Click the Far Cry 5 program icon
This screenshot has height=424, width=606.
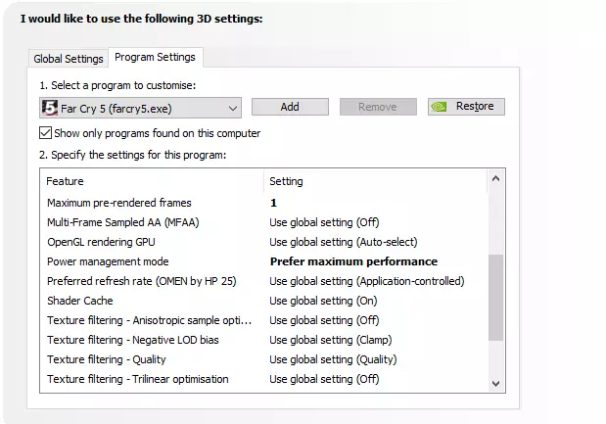click(x=50, y=108)
